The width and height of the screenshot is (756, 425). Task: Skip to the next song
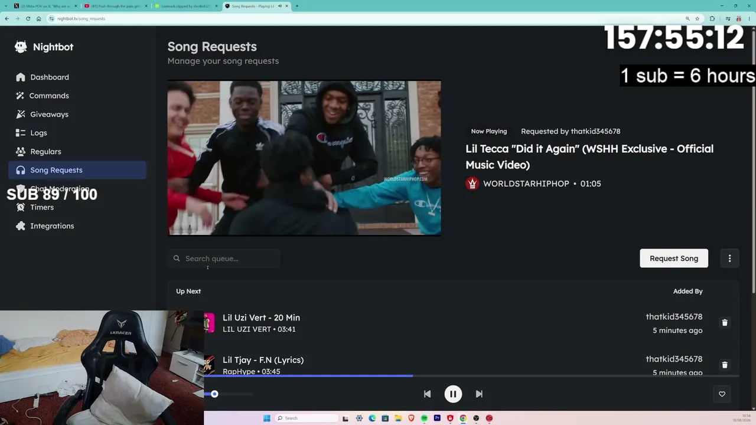(479, 394)
